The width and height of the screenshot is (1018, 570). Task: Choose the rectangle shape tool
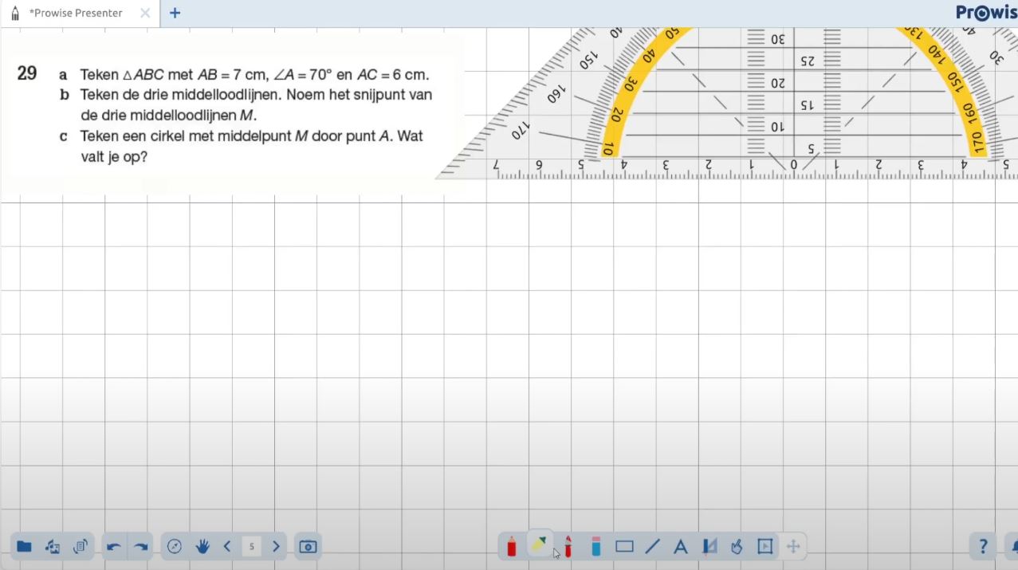[x=624, y=547]
